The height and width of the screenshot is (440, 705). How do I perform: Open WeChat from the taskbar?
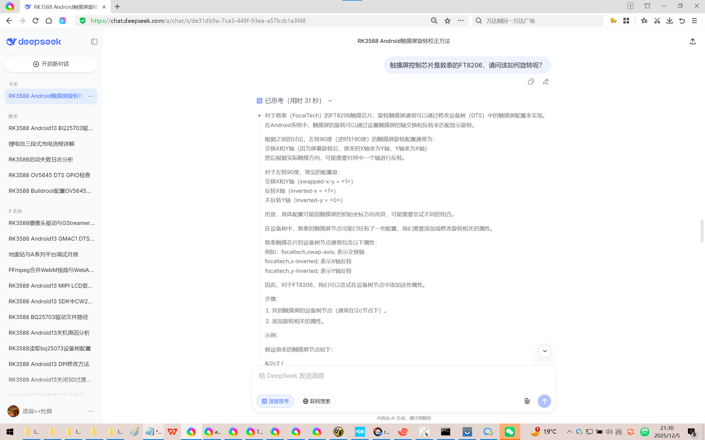tap(509, 431)
